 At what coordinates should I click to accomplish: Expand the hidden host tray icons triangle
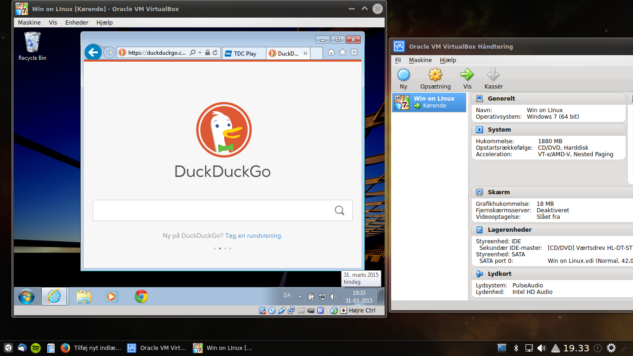pyautogui.click(x=555, y=348)
